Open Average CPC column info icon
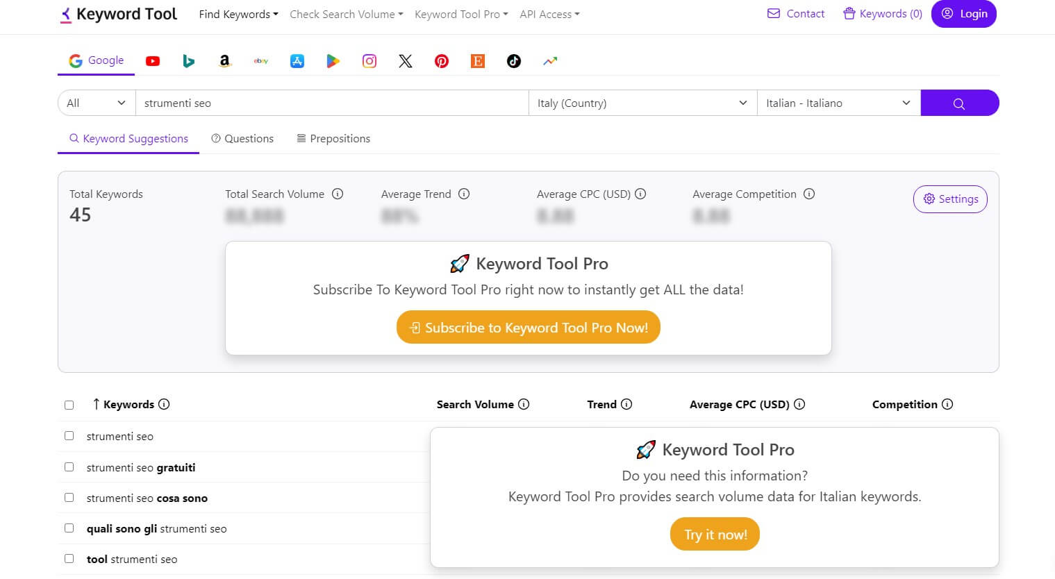This screenshot has width=1055, height=579. pyautogui.click(x=799, y=404)
